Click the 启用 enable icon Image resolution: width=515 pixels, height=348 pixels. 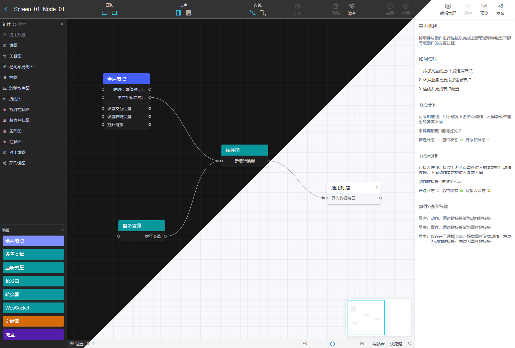[390, 6]
